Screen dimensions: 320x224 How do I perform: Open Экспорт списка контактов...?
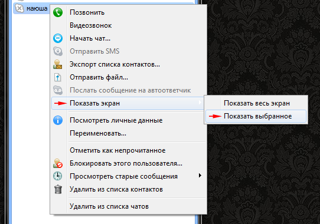click(128, 64)
